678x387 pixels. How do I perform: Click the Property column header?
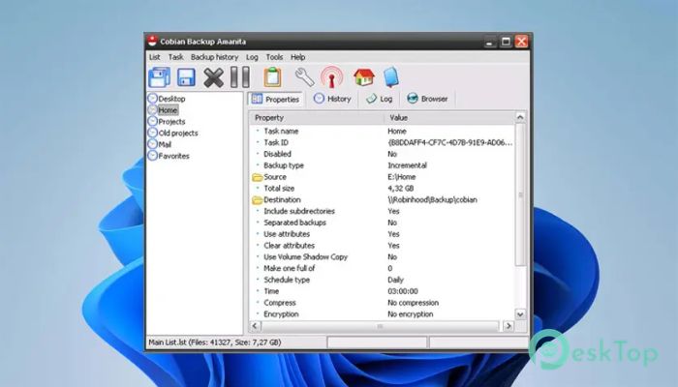317,117
